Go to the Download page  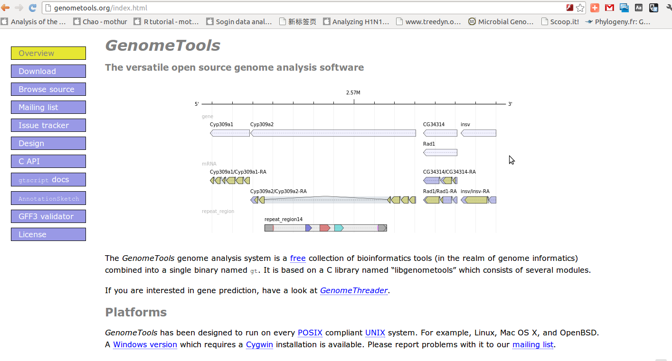[48, 71]
